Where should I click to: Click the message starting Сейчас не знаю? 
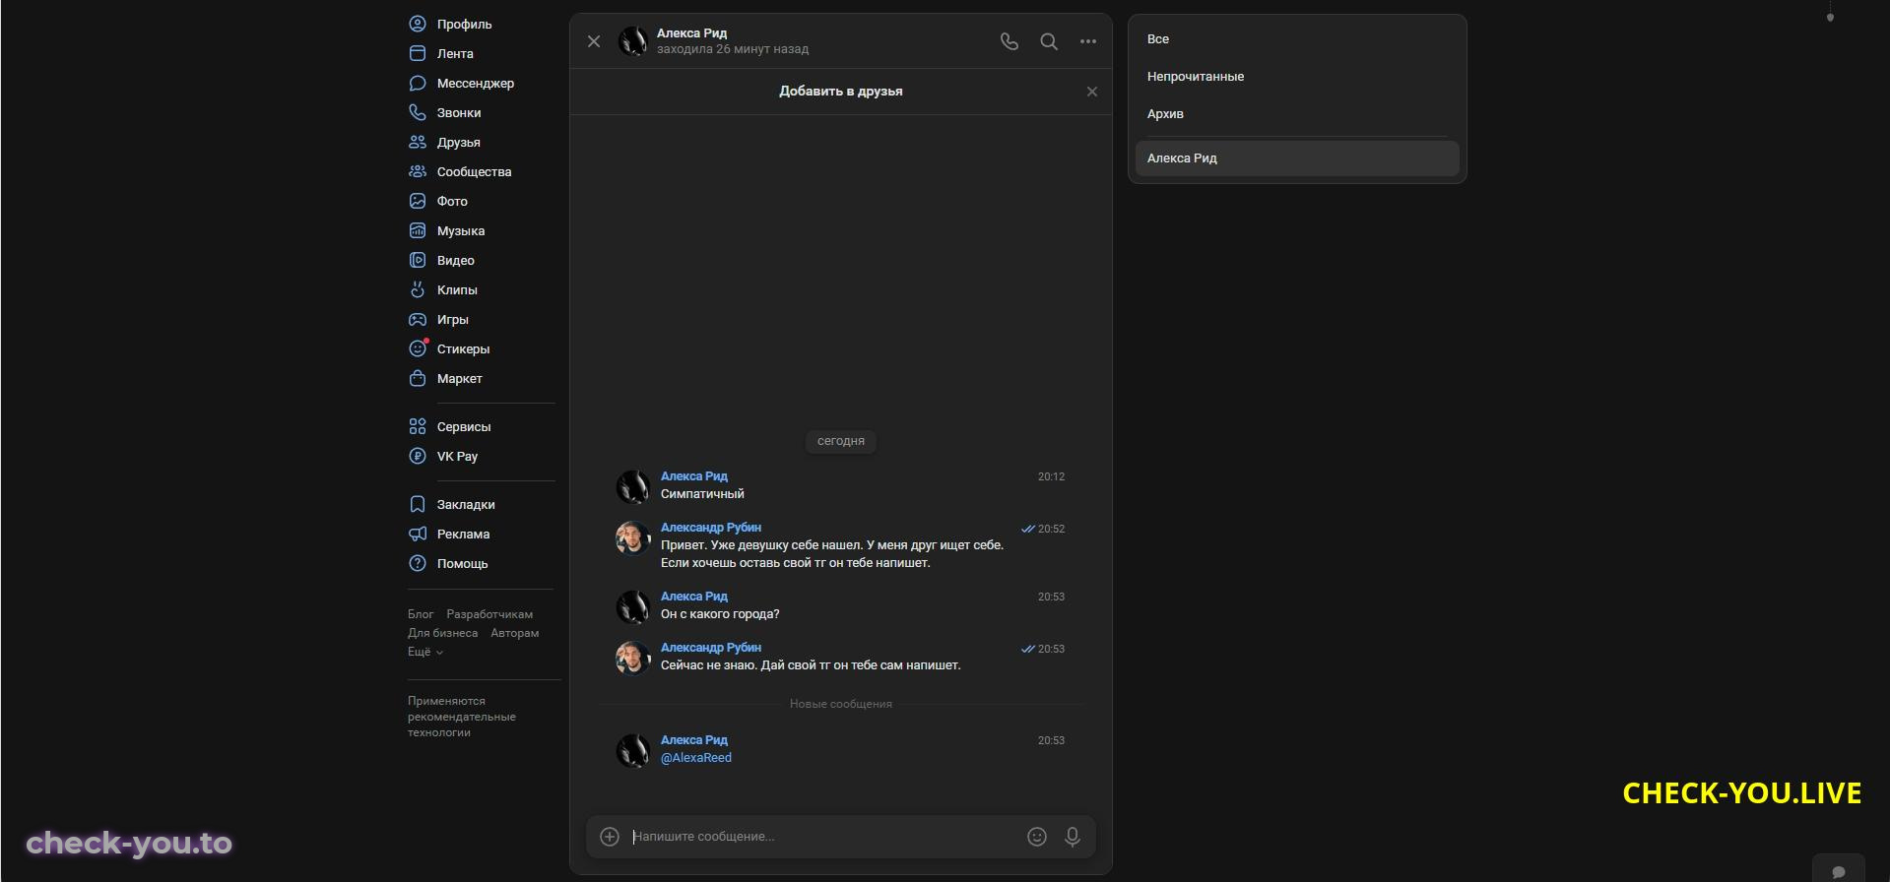(x=811, y=665)
